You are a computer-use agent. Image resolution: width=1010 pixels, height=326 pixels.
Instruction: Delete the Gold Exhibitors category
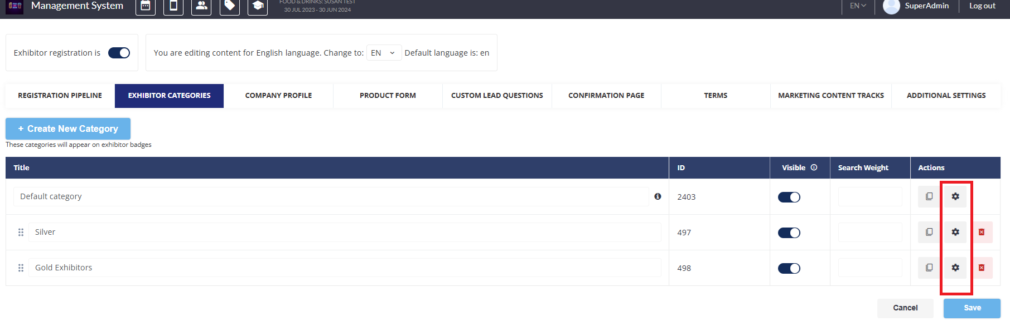982,268
